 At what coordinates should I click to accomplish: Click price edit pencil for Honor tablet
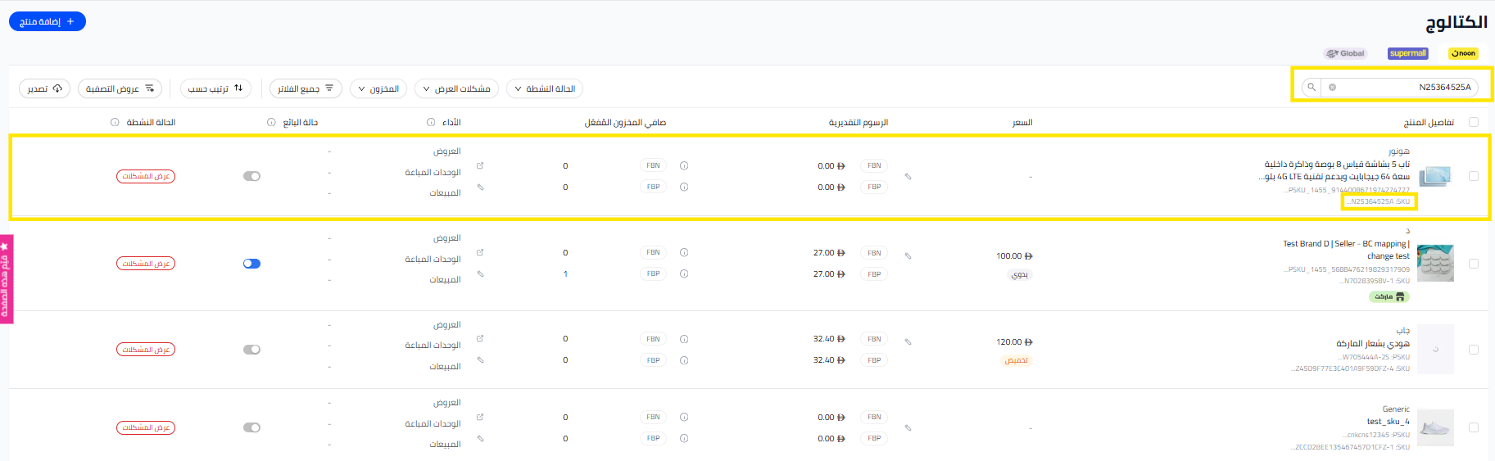pyautogui.click(x=908, y=176)
